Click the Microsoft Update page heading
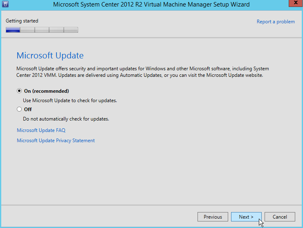The width and height of the screenshot is (303, 228). pyautogui.click(x=50, y=56)
